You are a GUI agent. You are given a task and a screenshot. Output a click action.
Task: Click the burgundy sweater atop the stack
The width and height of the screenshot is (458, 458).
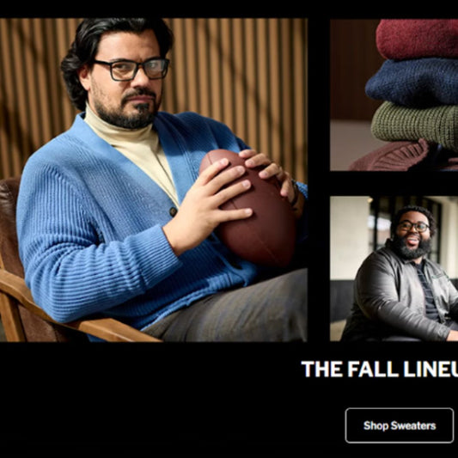pos(418,38)
